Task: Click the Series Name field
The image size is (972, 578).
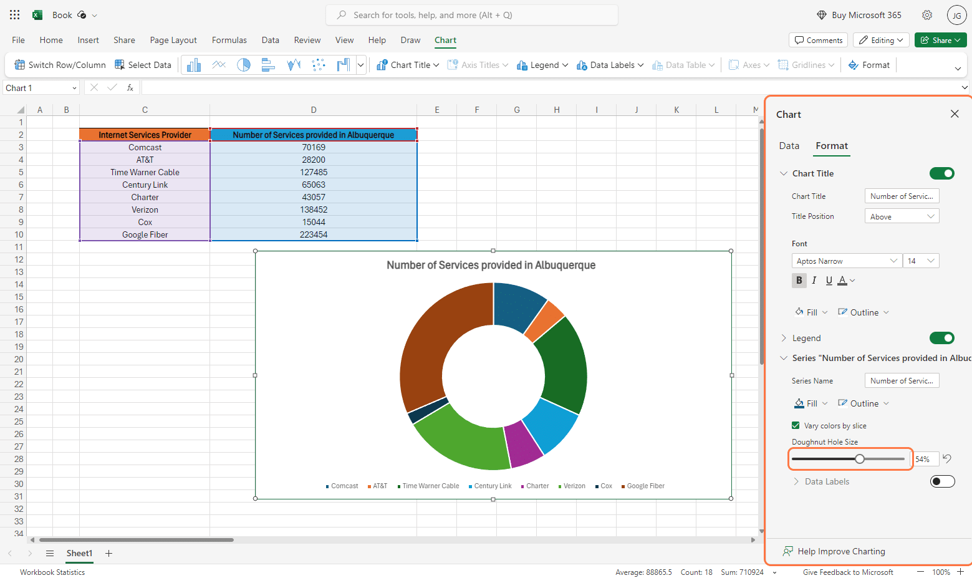Action: (x=902, y=380)
